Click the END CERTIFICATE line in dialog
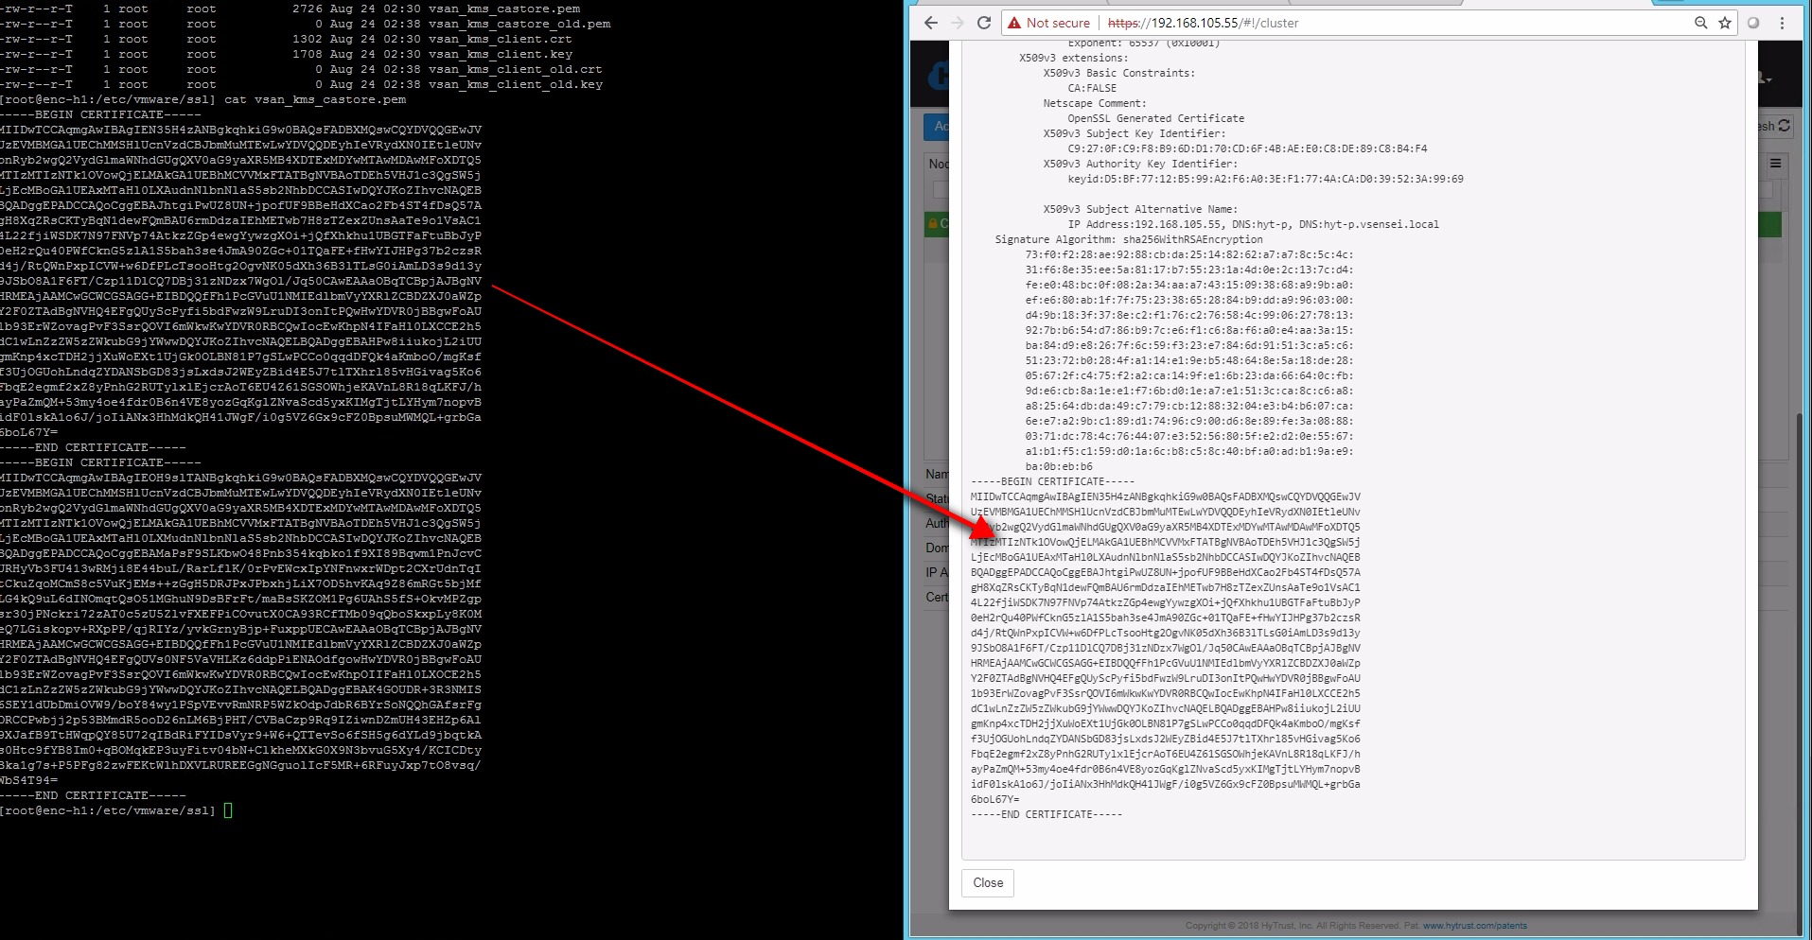The width and height of the screenshot is (1812, 940). click(x=1046, y=814)
